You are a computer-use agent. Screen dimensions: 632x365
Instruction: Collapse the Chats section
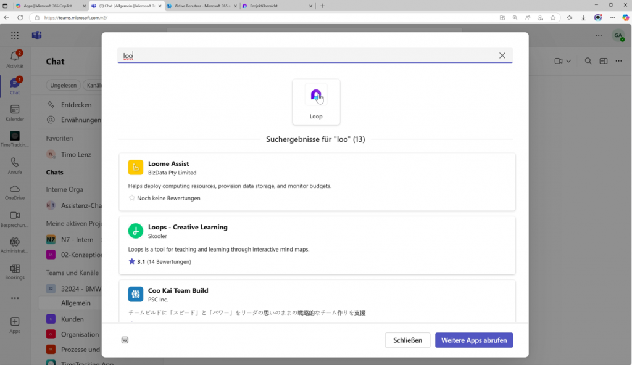tap(54, 173)
